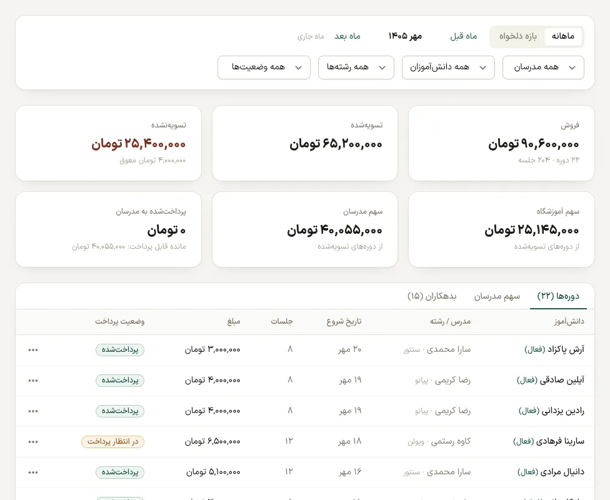Click date ۱۸ مهر cell
This screenshot has width=610, height=500.
350,442
